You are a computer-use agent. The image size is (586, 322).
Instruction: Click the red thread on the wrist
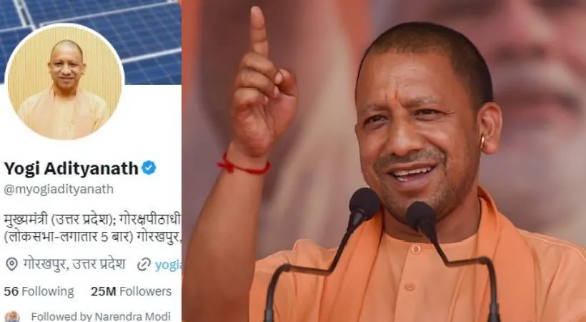coord(244,166)
